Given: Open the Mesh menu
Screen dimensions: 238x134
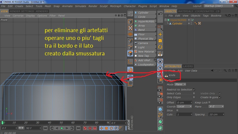Looking at the screenshot, I should tap(48, 6).
